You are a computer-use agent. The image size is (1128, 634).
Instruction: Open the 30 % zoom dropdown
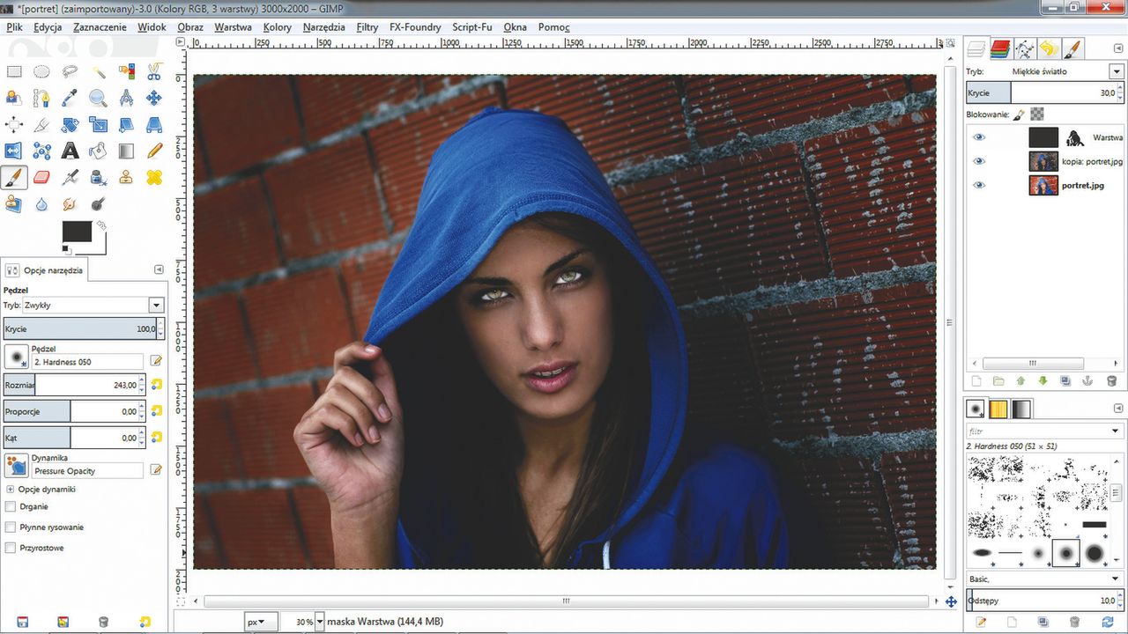(x=319, y=622)
